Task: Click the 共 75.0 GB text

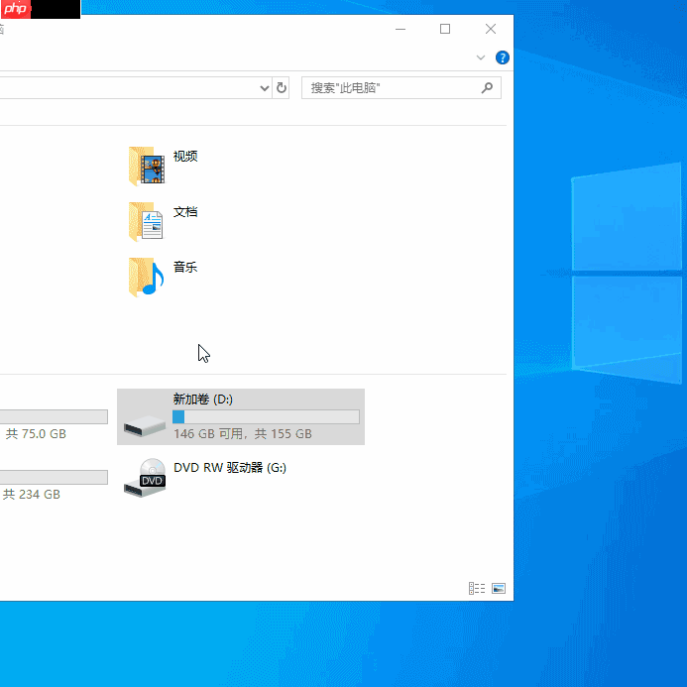Action: [x=36, y=434]
